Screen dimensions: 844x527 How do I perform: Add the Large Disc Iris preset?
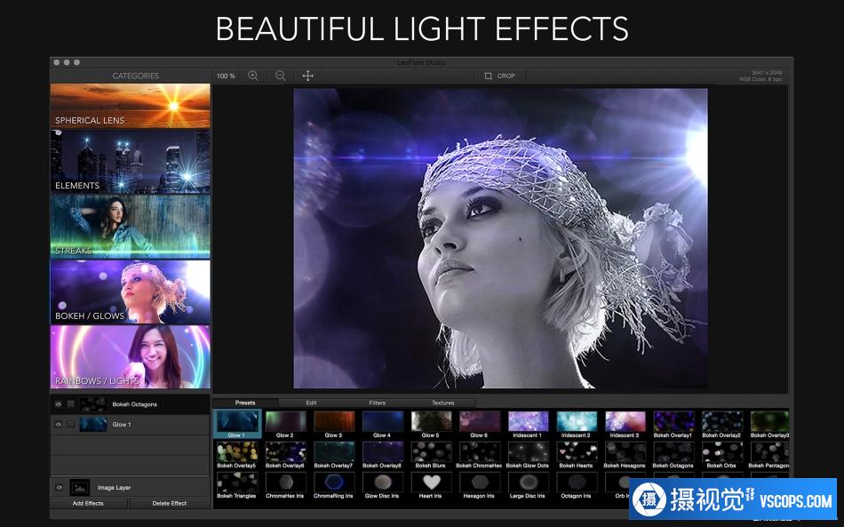click(528, 485)
